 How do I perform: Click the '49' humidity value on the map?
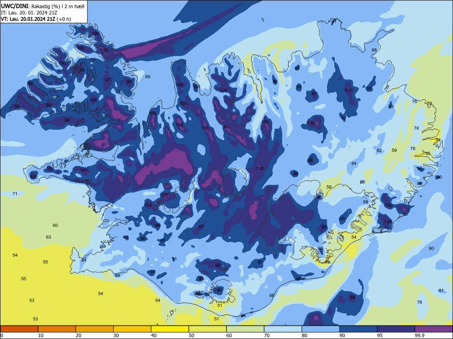click(x=327, y=262)
